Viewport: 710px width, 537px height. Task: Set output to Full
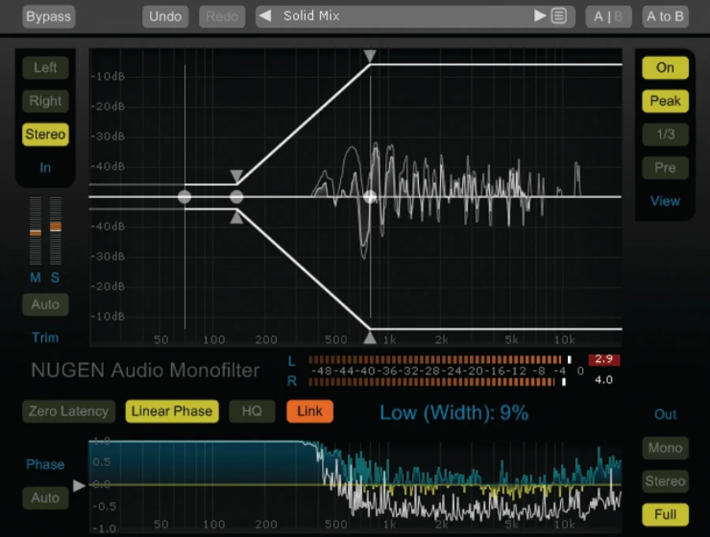pyautogui.click(x=665, y=515)
